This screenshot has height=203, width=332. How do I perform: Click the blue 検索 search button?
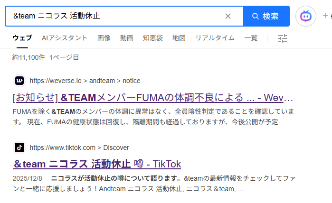(x=266, y=16)
